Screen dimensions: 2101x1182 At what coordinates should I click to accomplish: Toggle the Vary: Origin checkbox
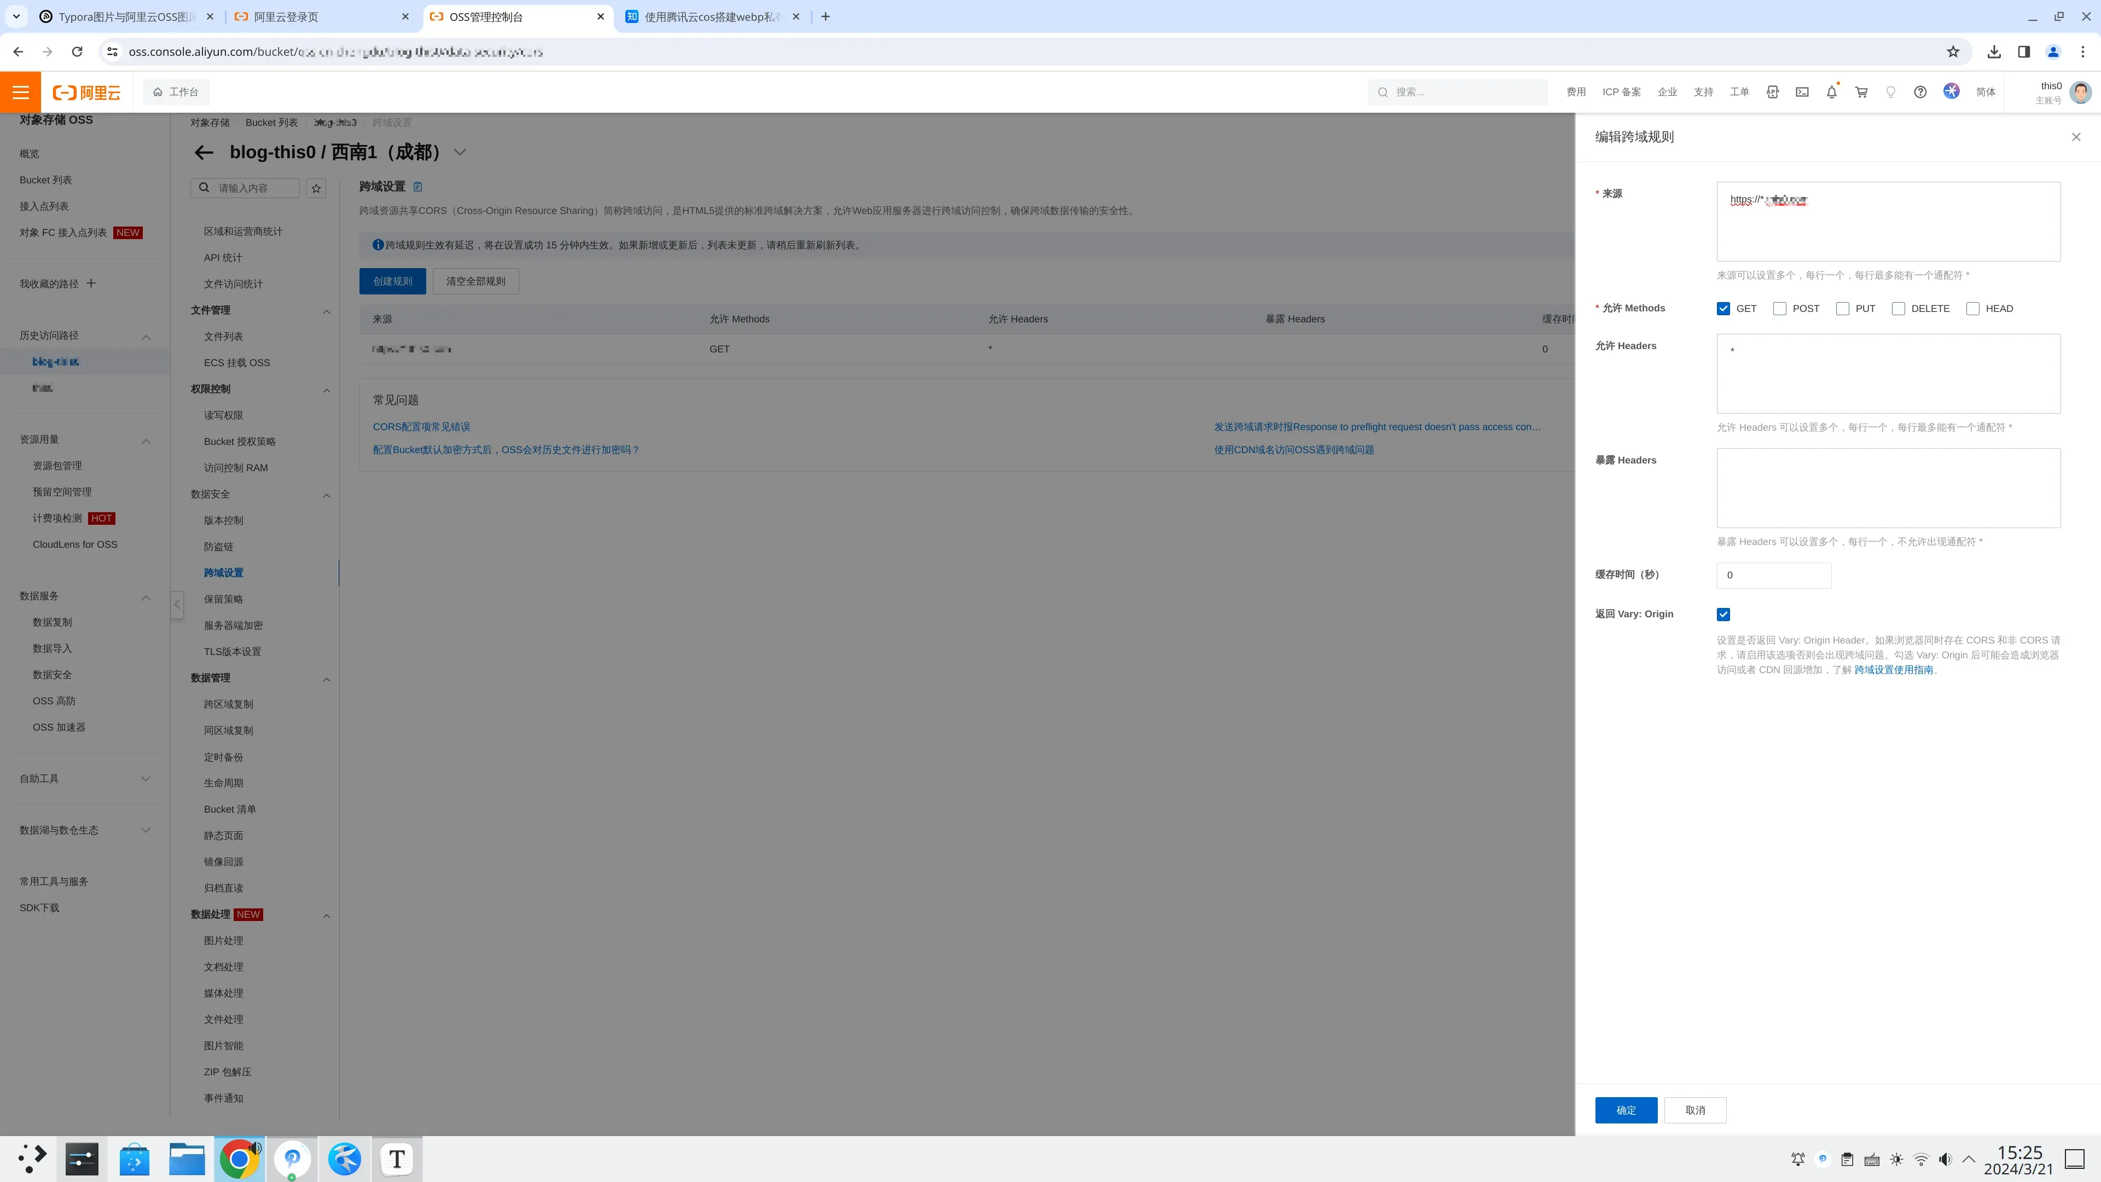(1723, 614)
